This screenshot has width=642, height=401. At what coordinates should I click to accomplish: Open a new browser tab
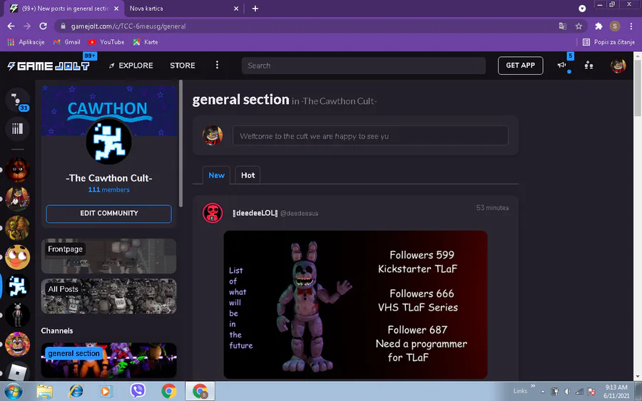point(255,8)
